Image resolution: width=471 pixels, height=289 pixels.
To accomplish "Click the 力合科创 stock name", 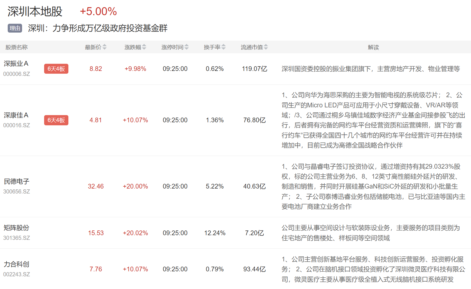I will pyautogui.click(x=17, y=264).
